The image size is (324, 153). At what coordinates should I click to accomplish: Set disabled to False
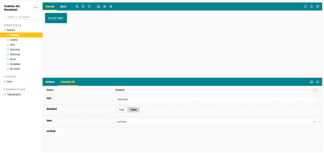pyautogui.click(x=134, y=110)
